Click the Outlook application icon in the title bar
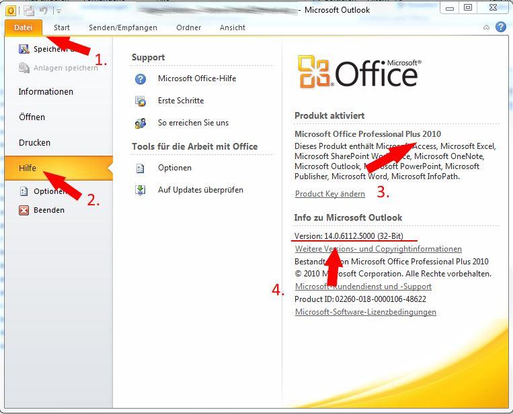Viewport: 513px width, 414px height. click(x=11, y=11)
